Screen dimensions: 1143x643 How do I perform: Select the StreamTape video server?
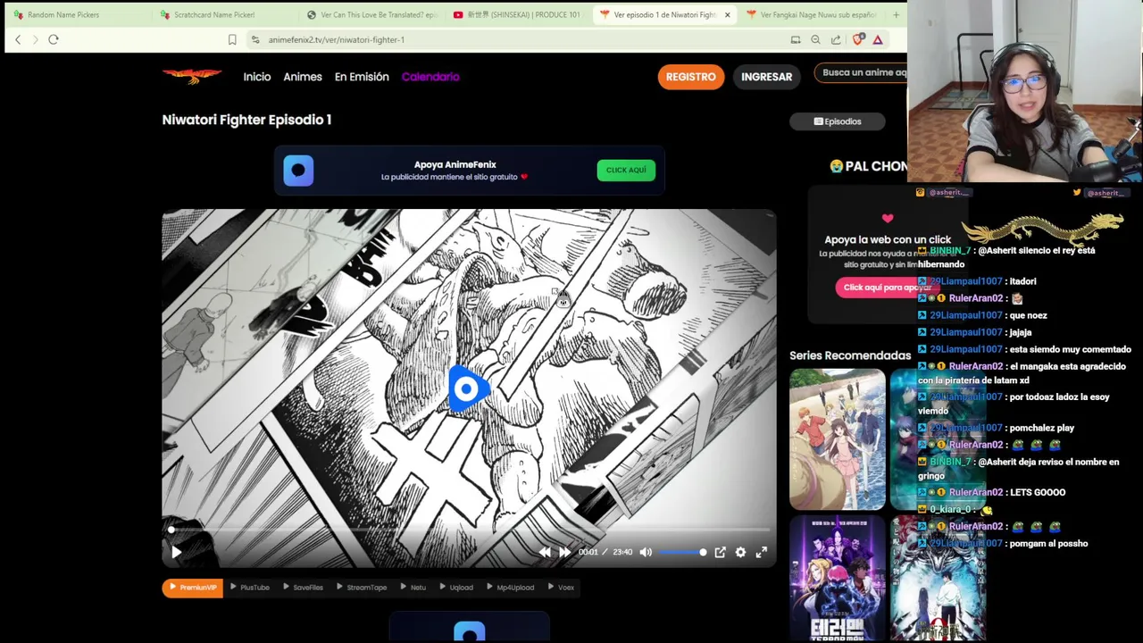click(x=362, y=588)
